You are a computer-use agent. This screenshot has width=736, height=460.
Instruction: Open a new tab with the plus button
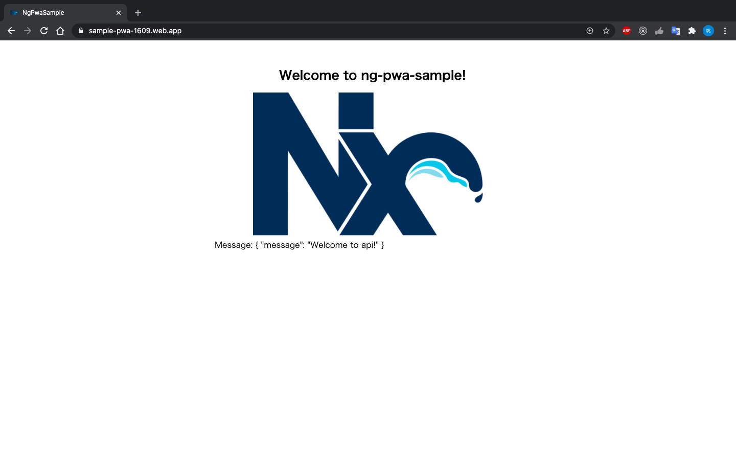click(x=138, y=13)
